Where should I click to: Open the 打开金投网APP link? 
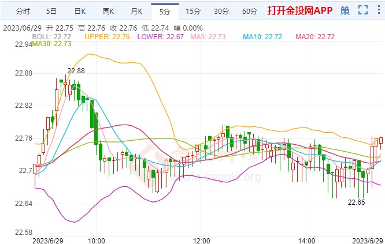point(300,10)
